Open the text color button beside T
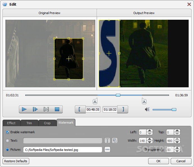This screenshot has height=167, width=194. pyautogui.click(x=115, y=141)
